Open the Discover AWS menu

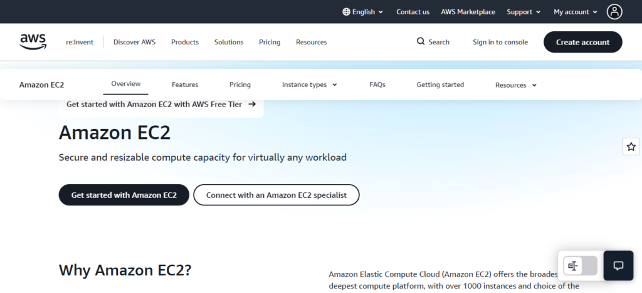point(134,42)
